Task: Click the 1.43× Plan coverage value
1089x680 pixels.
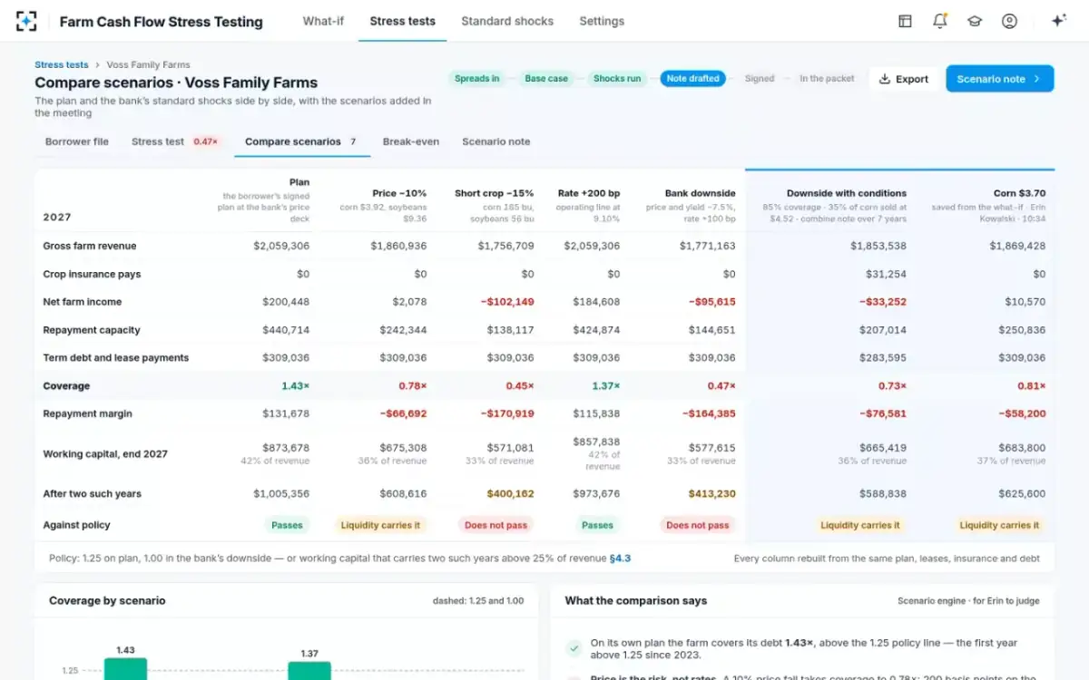Action: click(x=295, y=386)
